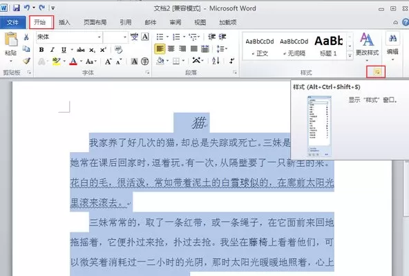This screenshot has width=409, height=276.
Task: Open Word Help question mark
Action: pyautogui.click(x=406, y=22)
